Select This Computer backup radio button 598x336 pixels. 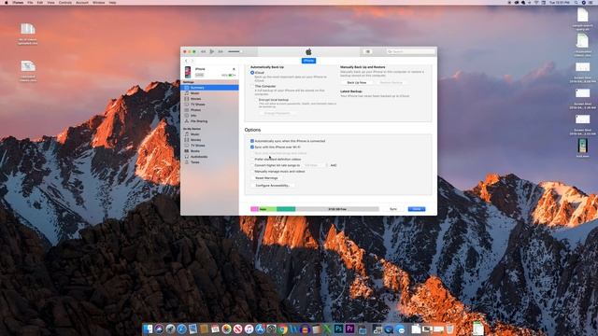coord(252,86)
